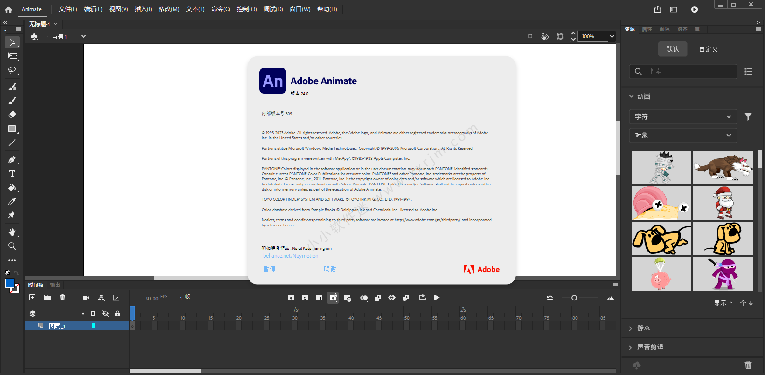The width and height of the screenshot is (765, 375).
Task: Toggle loop playback in timeline
Action: (x=423, y=298)
